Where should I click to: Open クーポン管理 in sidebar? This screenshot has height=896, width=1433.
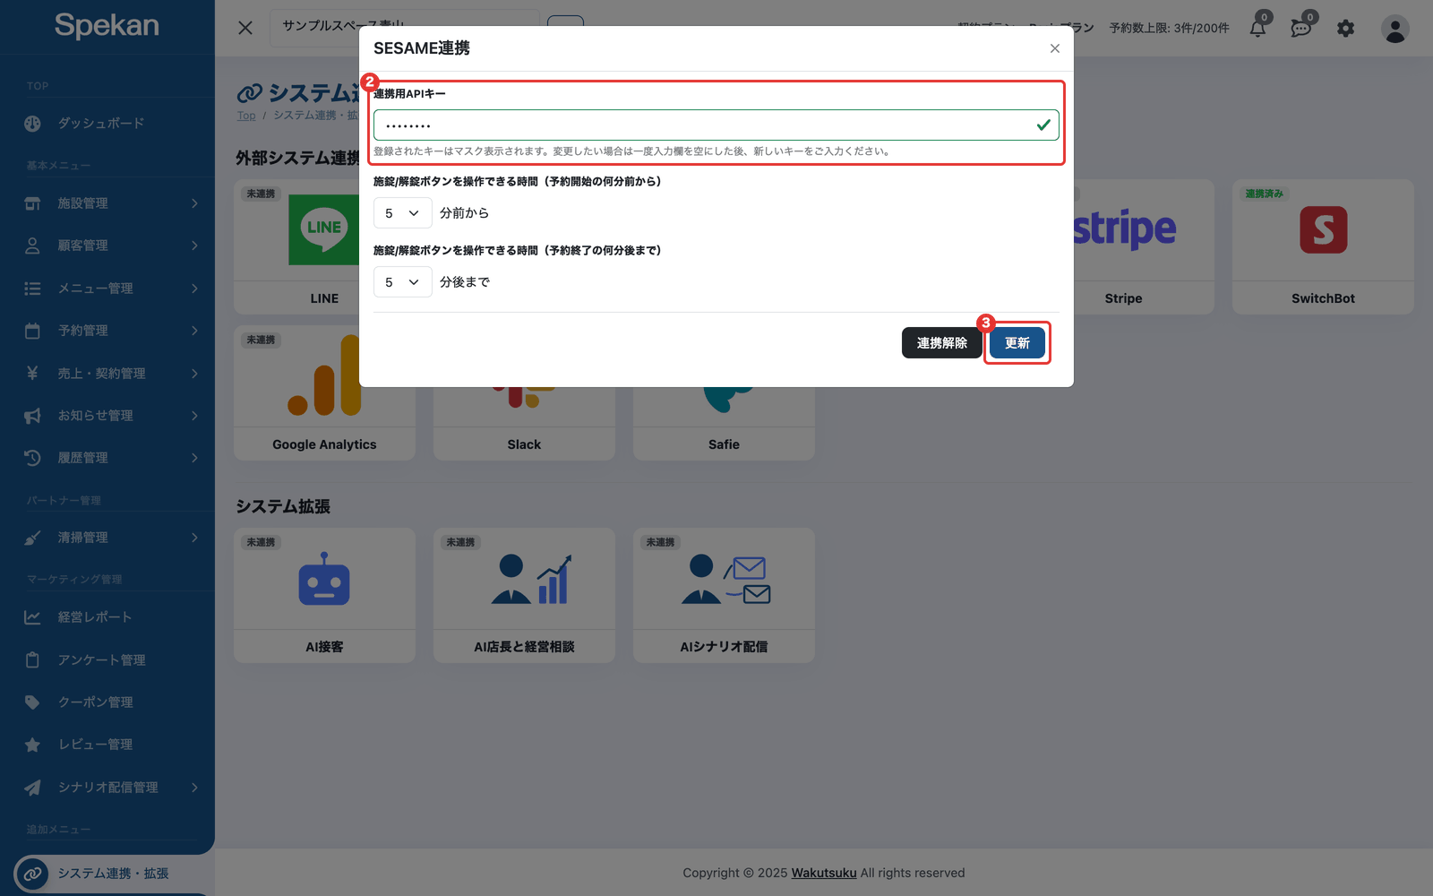pyautogui.click(x=107, y=702)
